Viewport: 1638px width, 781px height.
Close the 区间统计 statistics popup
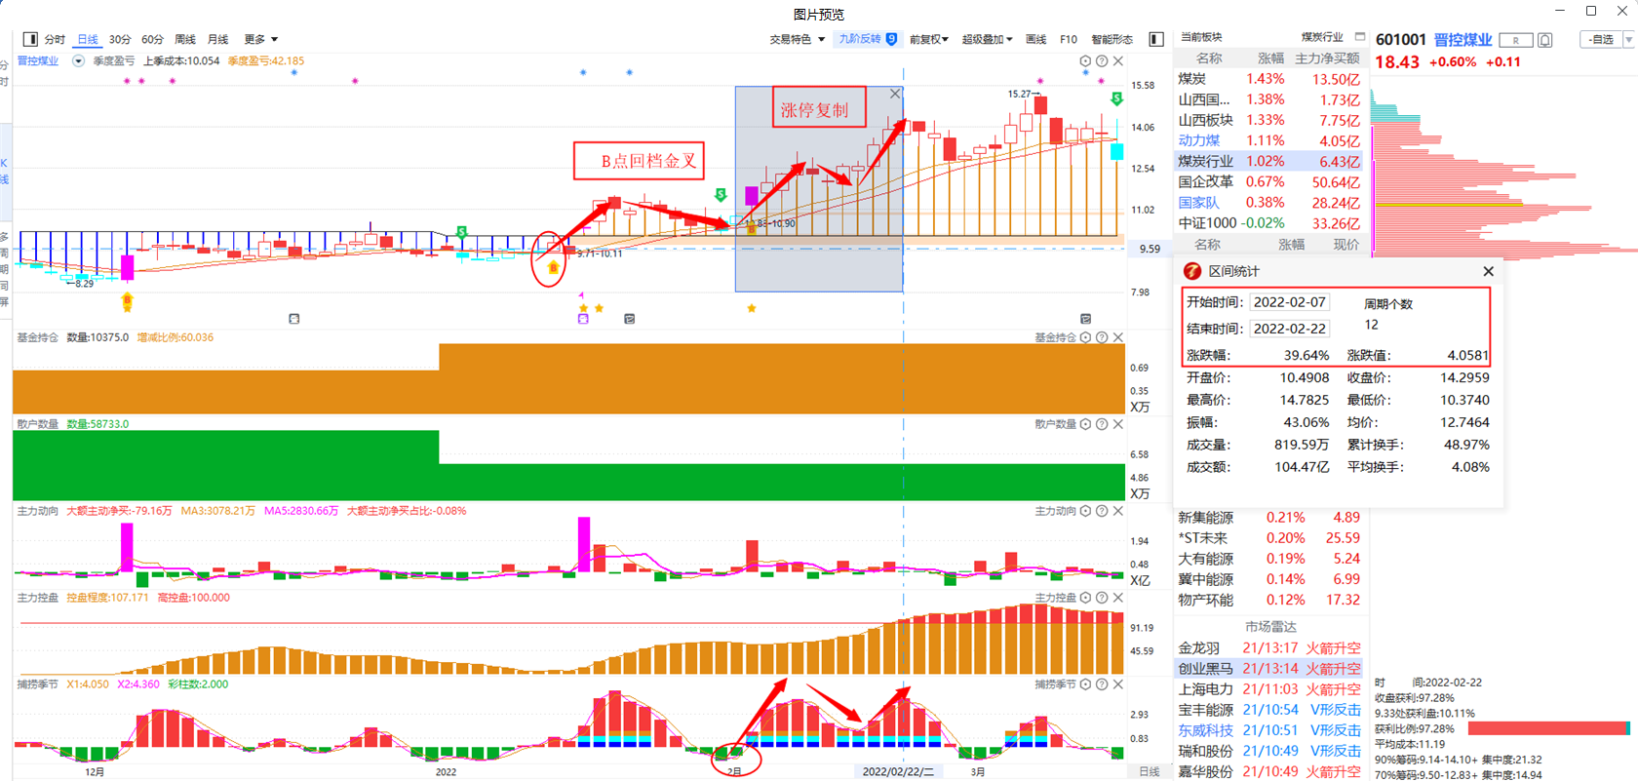pos(1488,271)
